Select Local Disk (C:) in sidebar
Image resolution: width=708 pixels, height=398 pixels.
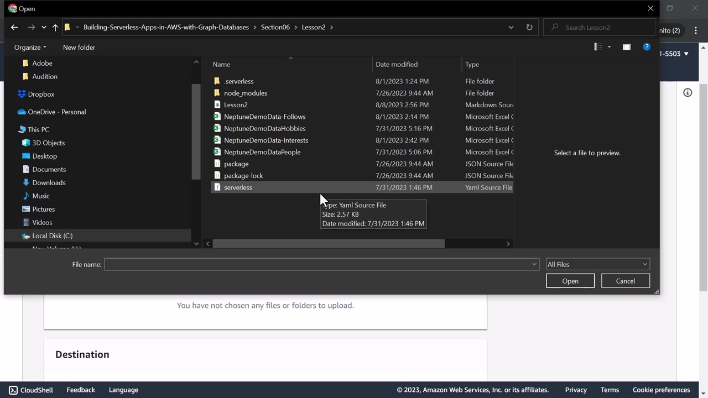[53, 235]
